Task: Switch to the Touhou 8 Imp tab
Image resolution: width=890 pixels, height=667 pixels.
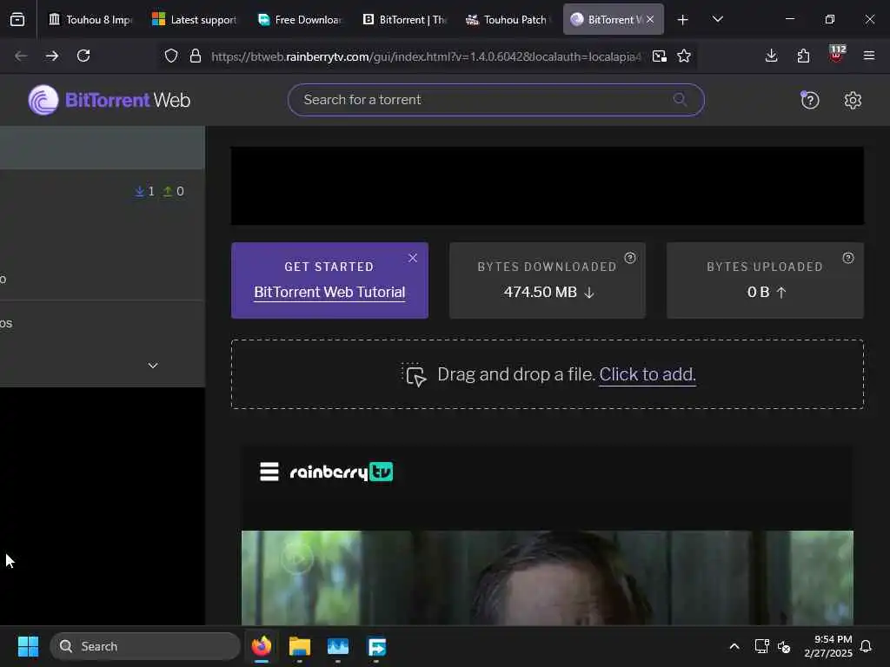Action: point(90,20)
